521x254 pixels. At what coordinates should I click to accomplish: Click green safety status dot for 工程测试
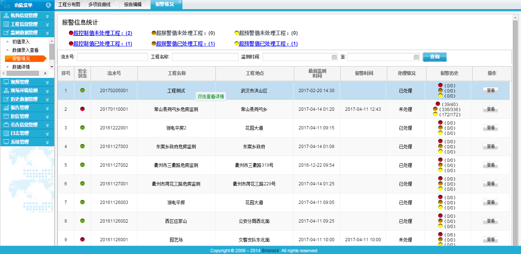(82, 90)
